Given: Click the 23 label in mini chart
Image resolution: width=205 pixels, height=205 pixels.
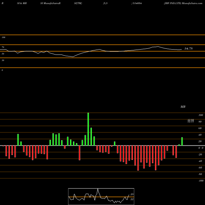Looking at the screenshot, I should click(132, 194).
